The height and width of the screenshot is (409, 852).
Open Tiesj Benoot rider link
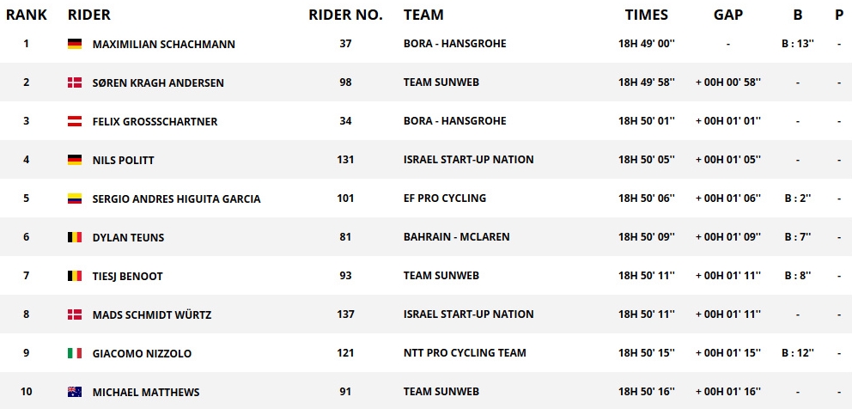click(128, 277)
